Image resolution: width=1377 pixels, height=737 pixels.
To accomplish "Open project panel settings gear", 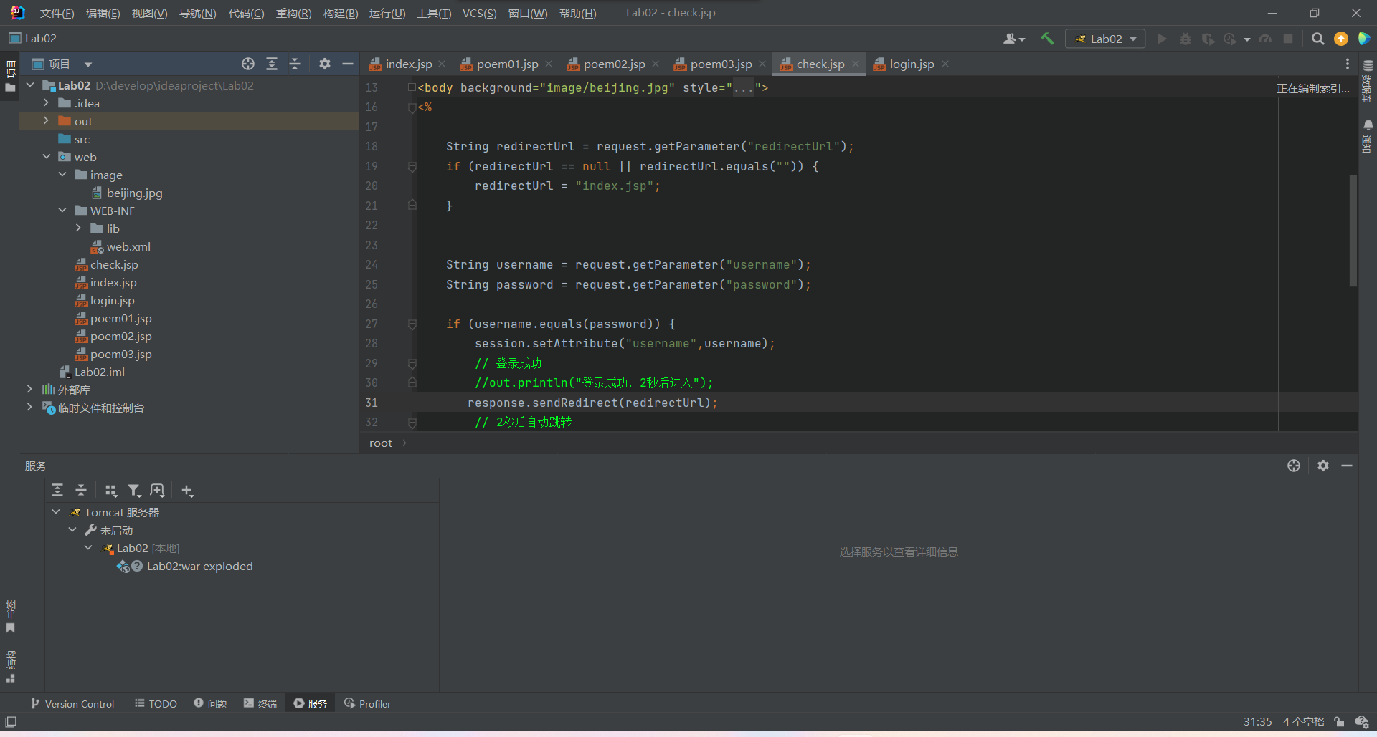I will click(x=325, y=64).
